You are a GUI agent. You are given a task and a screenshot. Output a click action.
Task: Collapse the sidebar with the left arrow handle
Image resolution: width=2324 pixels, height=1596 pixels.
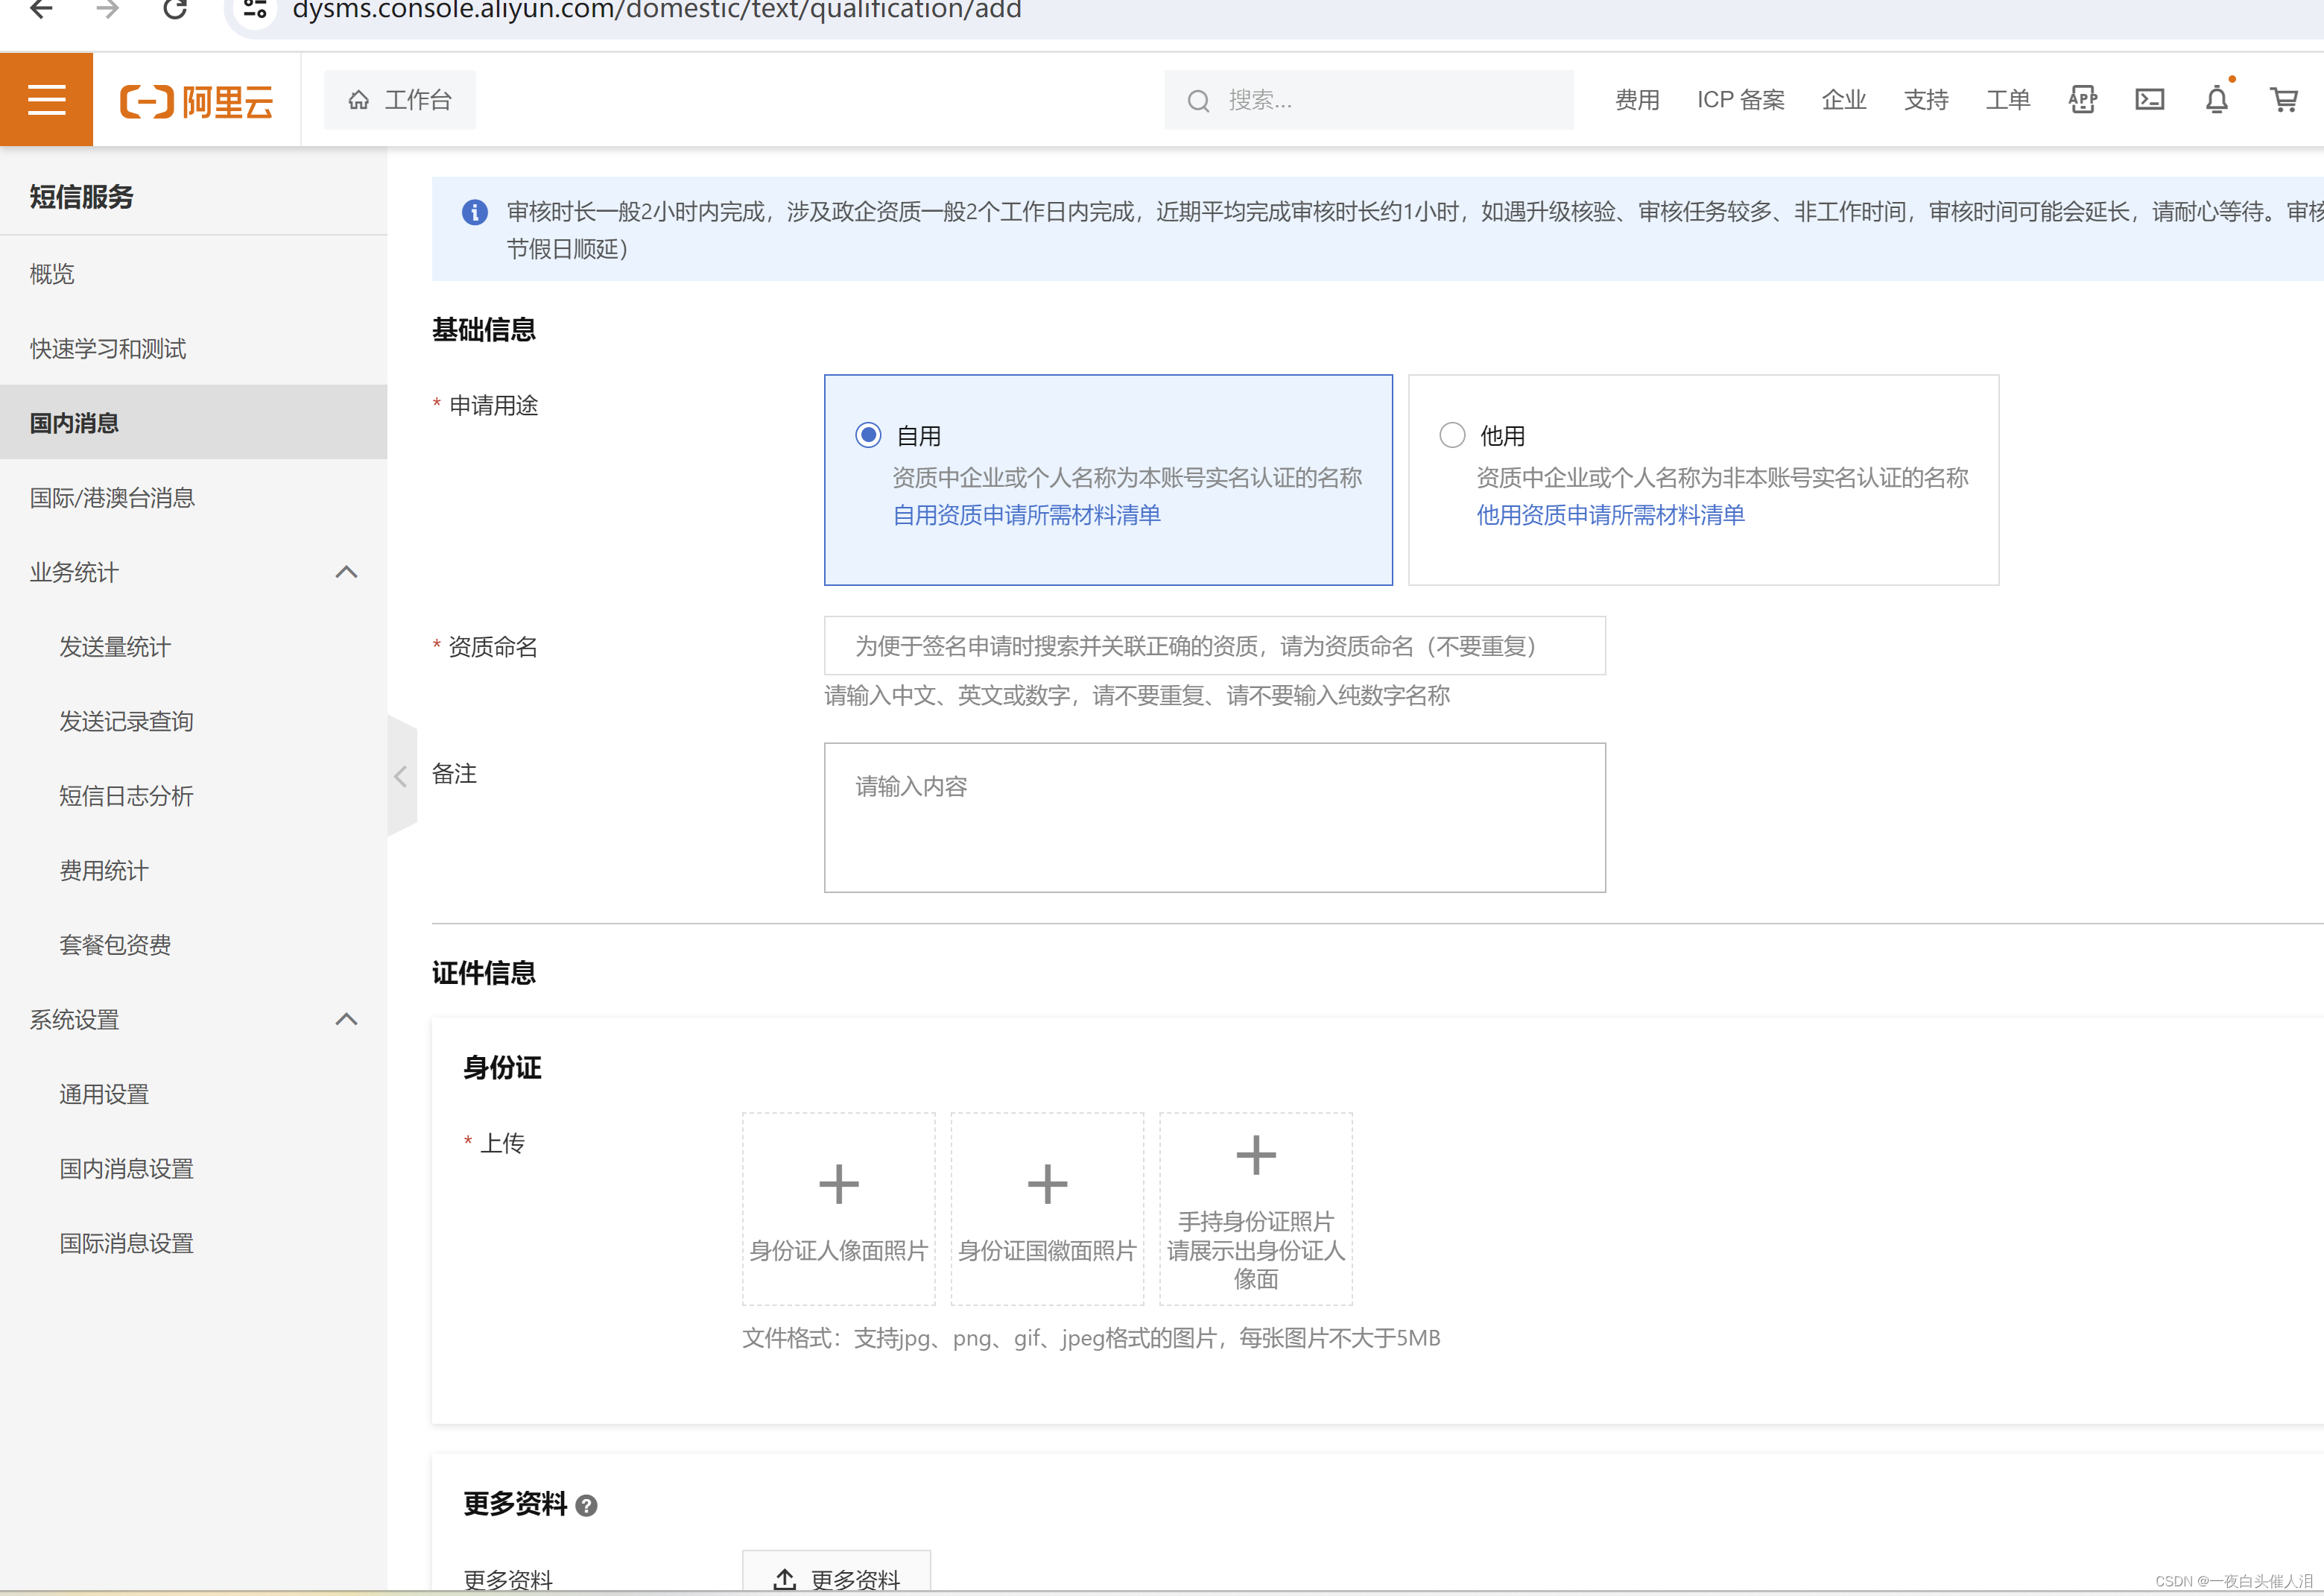point(401,775)
